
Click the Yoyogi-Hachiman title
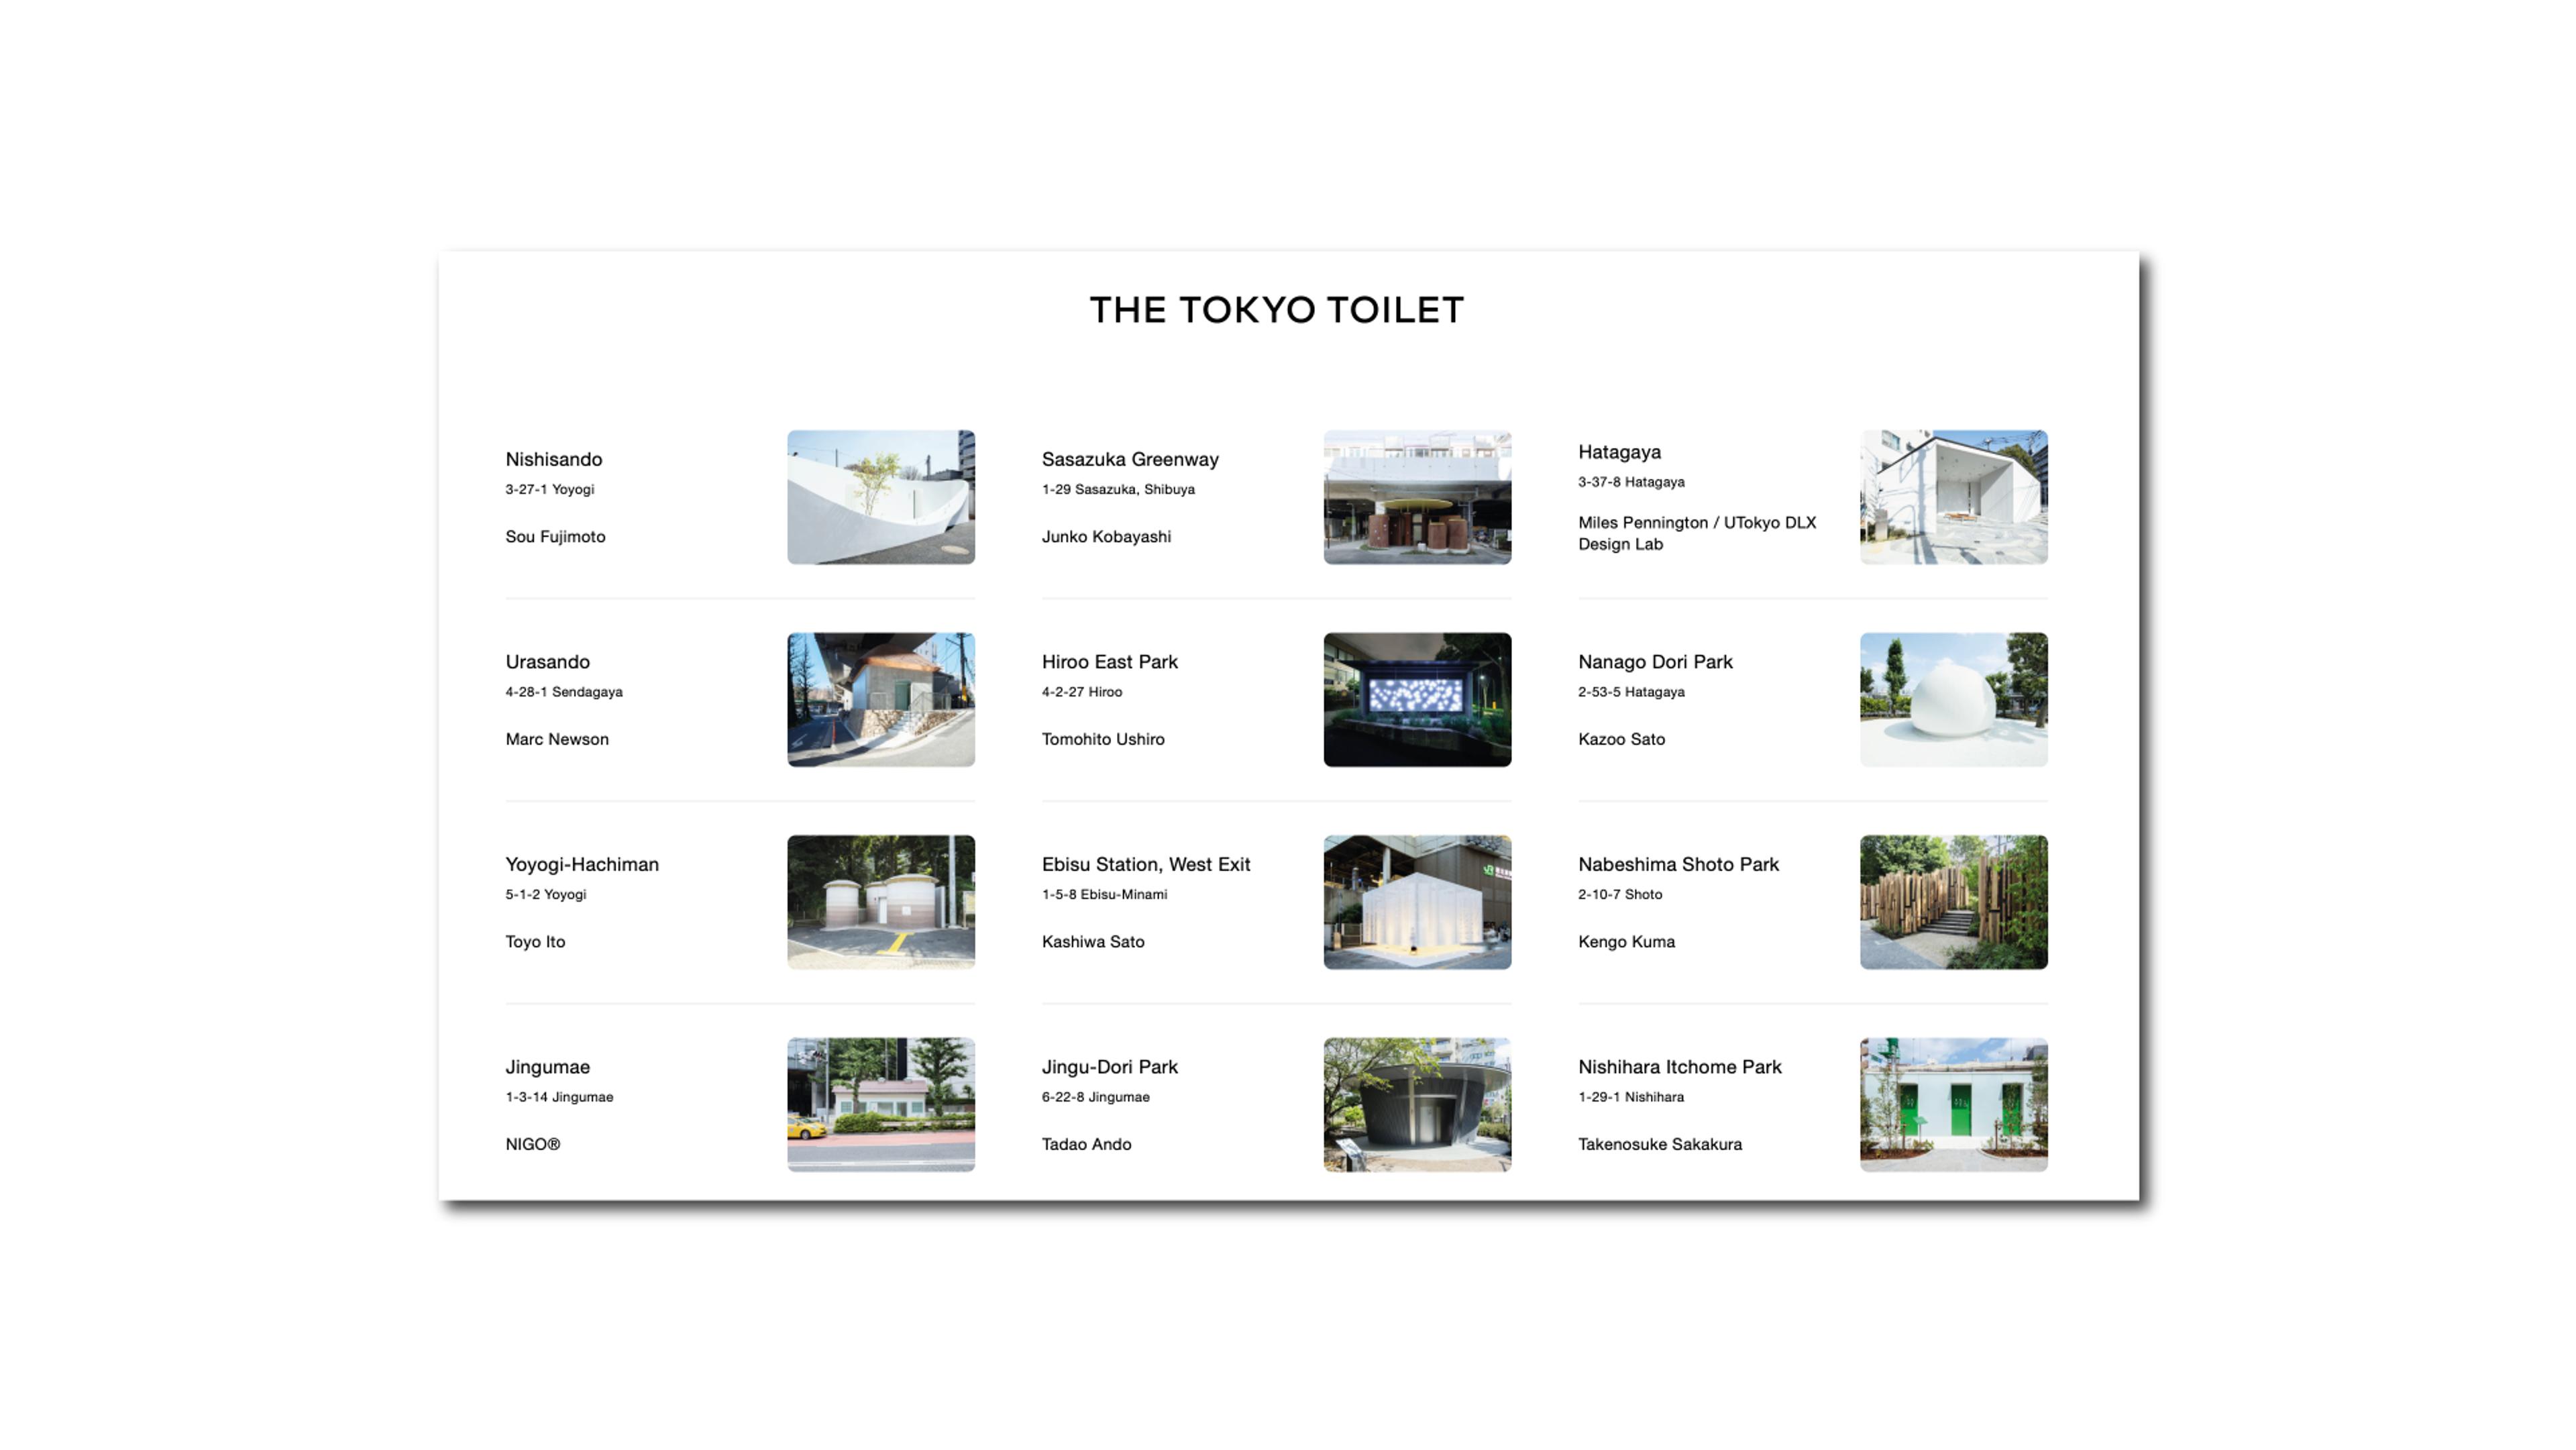tap(582, 864)
